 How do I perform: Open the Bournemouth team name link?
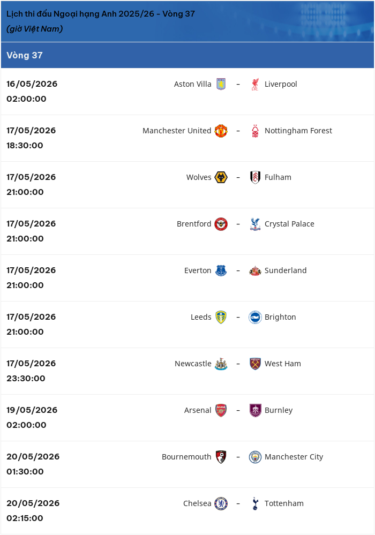coord(186,457)
